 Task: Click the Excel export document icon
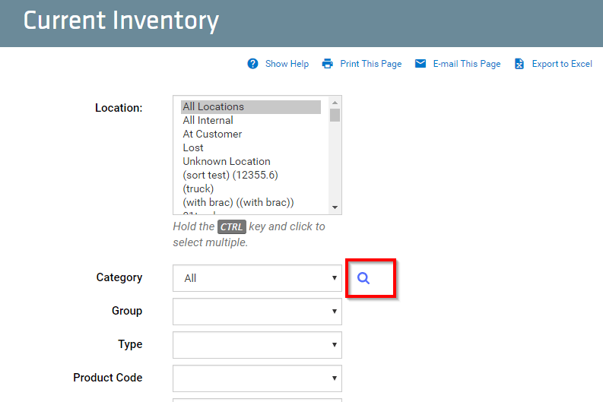coord(519,64)
